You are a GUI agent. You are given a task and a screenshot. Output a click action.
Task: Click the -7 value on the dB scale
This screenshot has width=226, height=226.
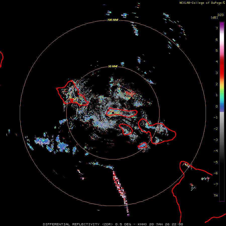216,184
